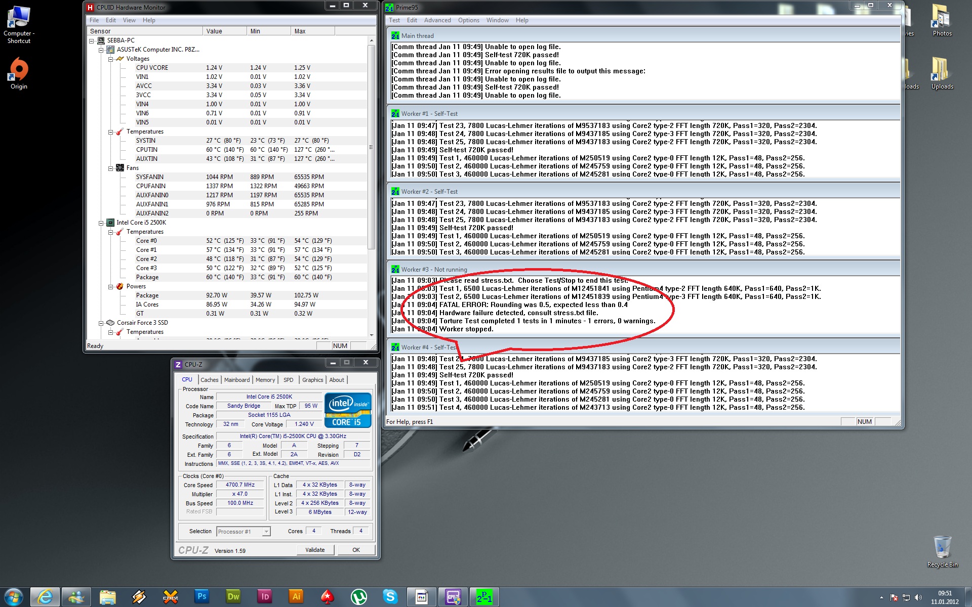The image size is (972, 607).
Task: Switch to CPU-Z SPD tab
Action: 289,380
